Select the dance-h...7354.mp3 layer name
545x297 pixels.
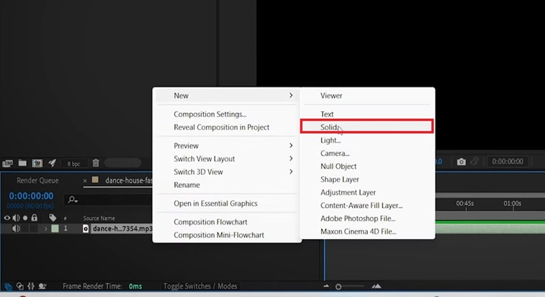tap(123, 229)
